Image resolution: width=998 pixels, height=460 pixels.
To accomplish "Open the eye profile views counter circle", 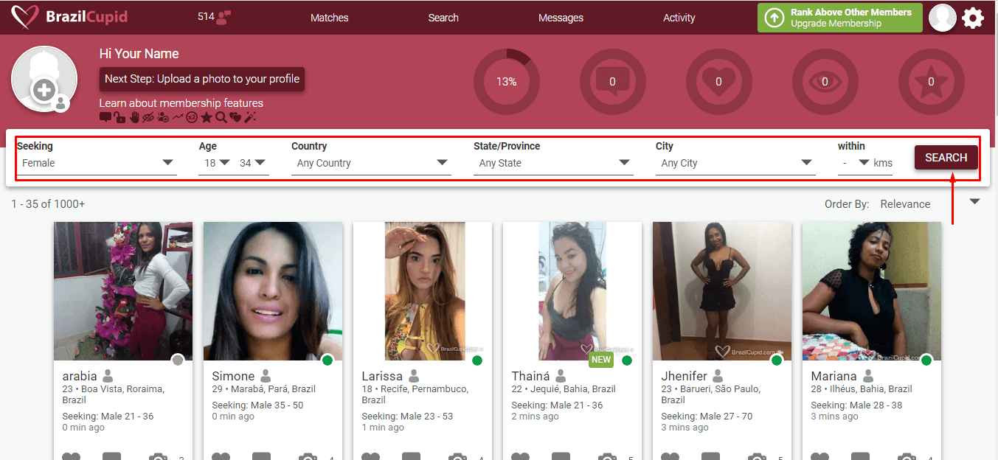I will click(825, 82).
